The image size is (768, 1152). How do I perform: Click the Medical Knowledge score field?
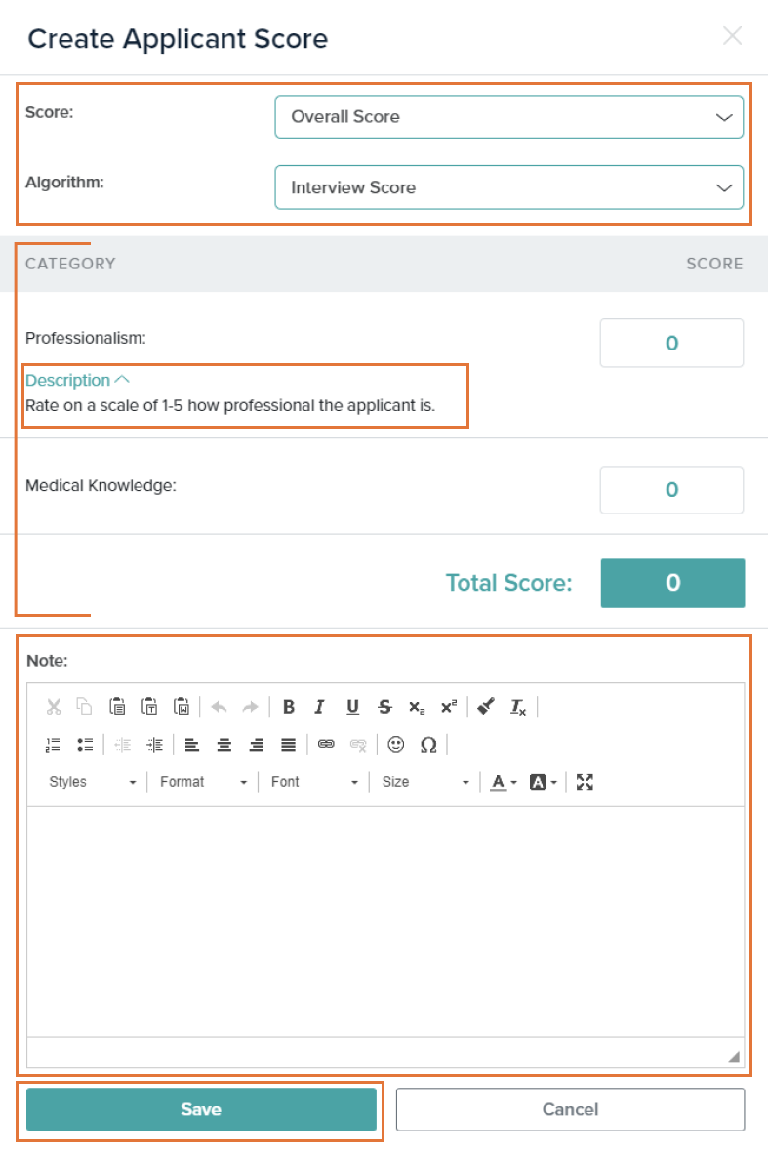coord(671,490)
